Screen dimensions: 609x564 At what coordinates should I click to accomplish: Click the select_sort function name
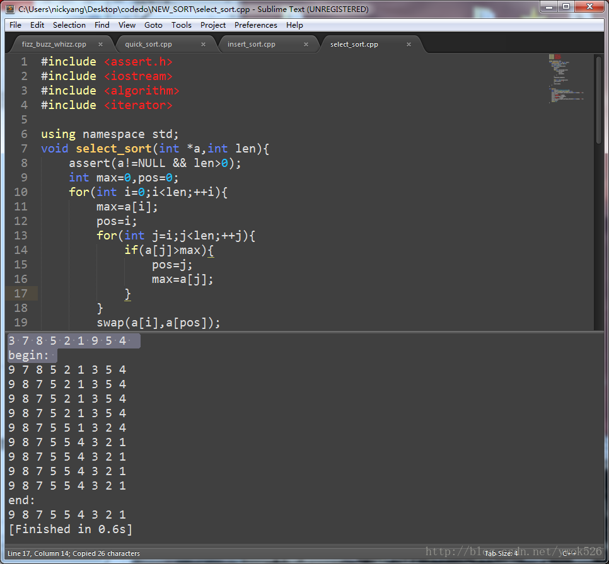(113, 149)
